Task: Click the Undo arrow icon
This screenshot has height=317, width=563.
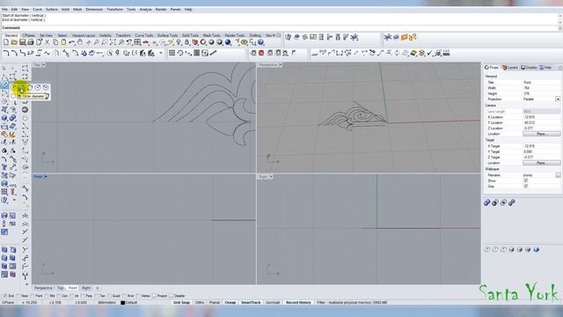Action: point(72,42)
